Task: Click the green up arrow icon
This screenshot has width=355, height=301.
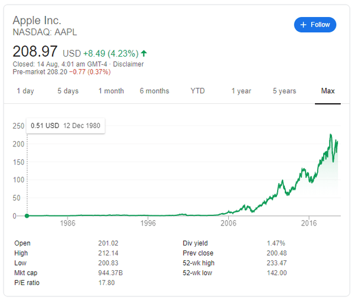Action: pyautogui.click(x=144, y=53)
